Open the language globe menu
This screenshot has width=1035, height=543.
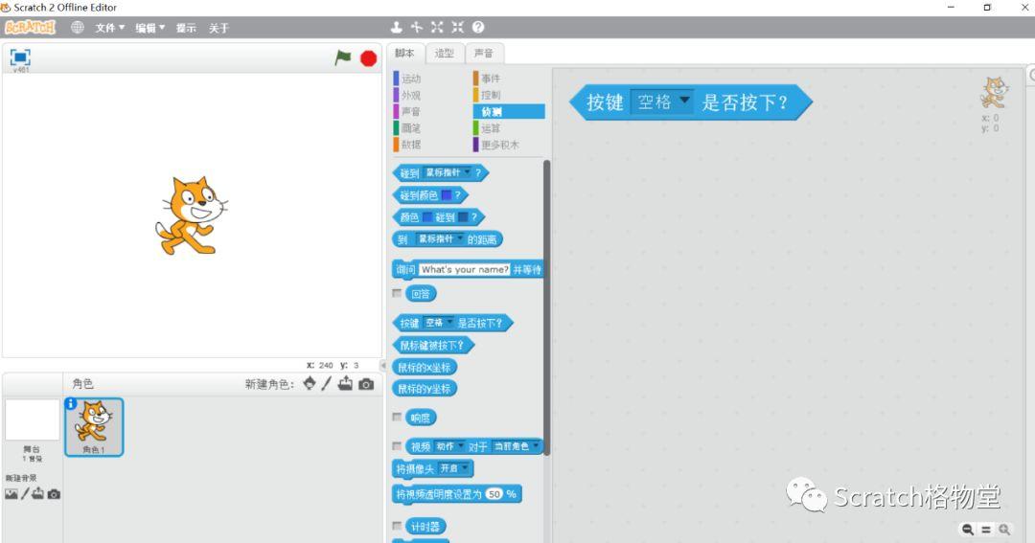click(78, 27)
